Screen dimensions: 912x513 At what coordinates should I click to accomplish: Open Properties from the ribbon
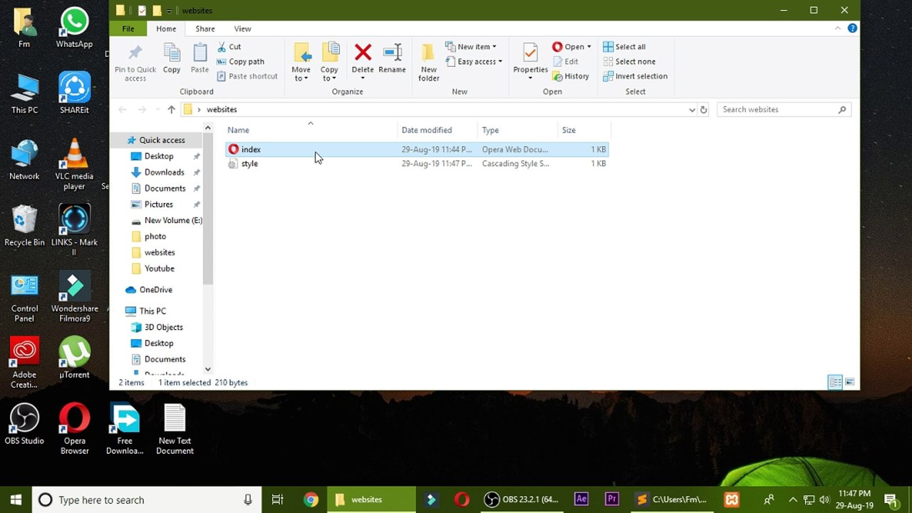point(530,58)
